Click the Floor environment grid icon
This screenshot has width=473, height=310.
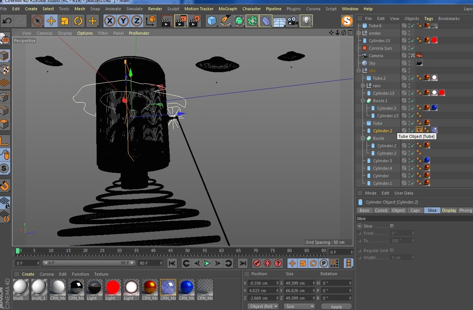pyautogui.click(x=279, y=21)
